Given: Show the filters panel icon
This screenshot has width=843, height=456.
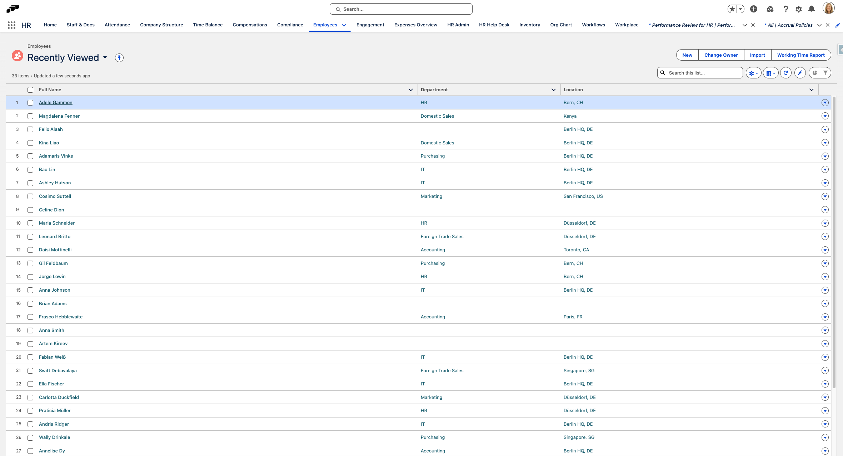Looking at the screenshot, I should point(825,73).
